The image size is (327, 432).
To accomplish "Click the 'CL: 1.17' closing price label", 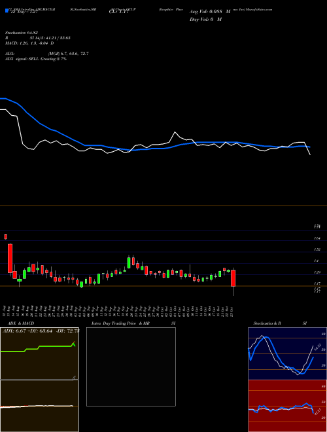I will click(118, 12).
